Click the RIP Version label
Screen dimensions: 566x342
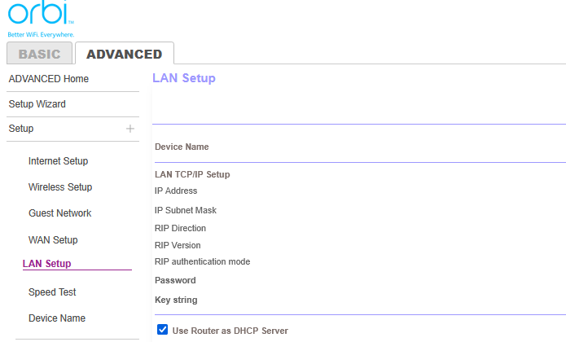[x=178, y=245]
